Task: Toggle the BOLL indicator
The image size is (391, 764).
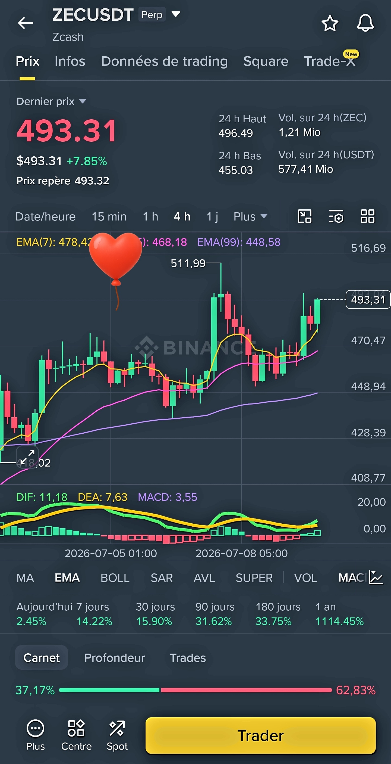Action: pos(115,578)
